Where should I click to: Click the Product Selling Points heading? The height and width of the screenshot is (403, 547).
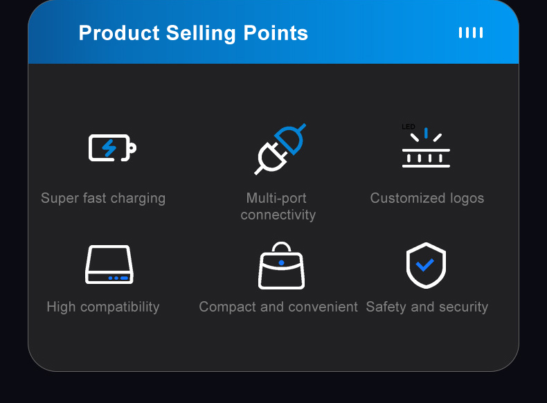193,33
